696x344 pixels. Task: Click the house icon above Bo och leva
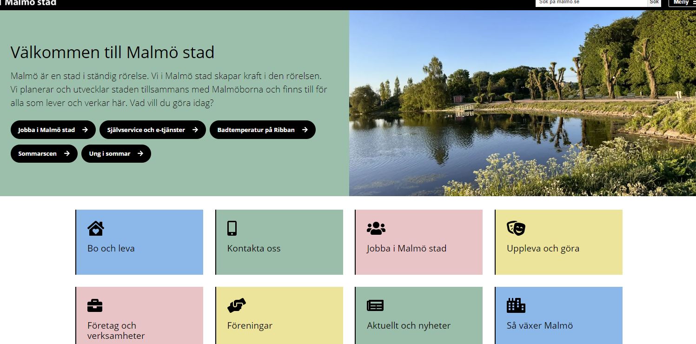(x=95, y=228)
